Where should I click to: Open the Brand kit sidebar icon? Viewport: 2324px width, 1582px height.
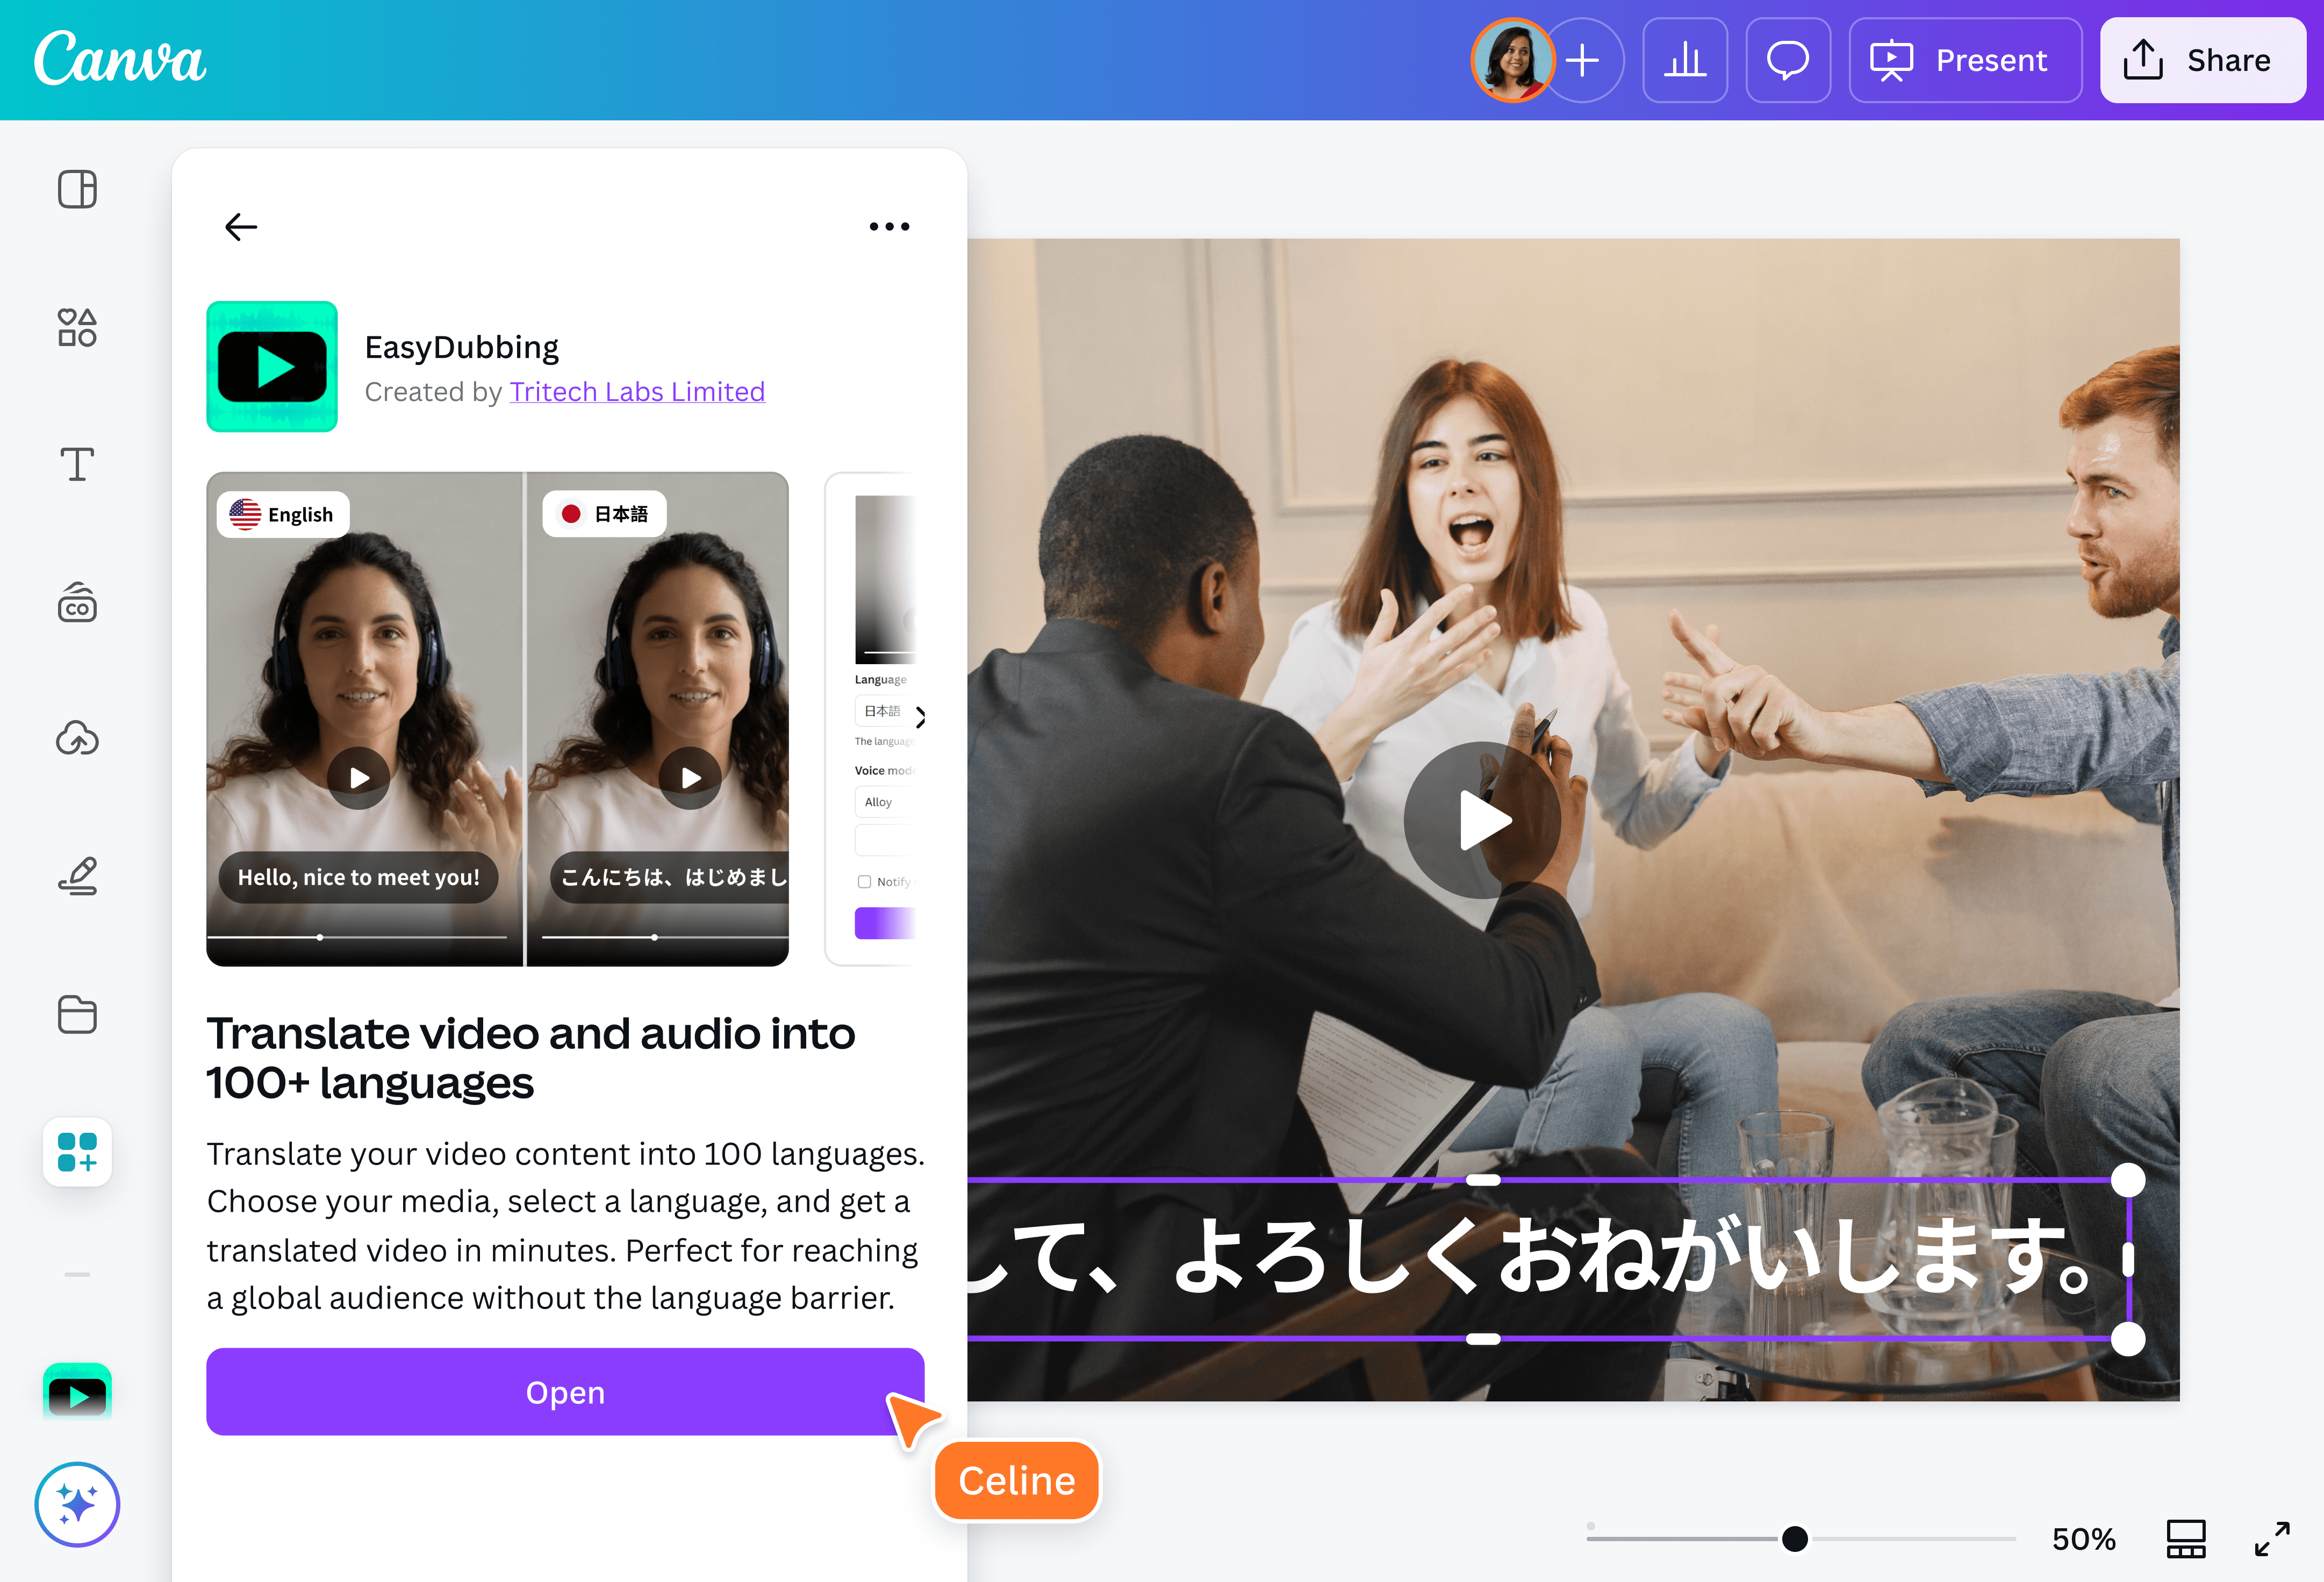pos(77,603)
